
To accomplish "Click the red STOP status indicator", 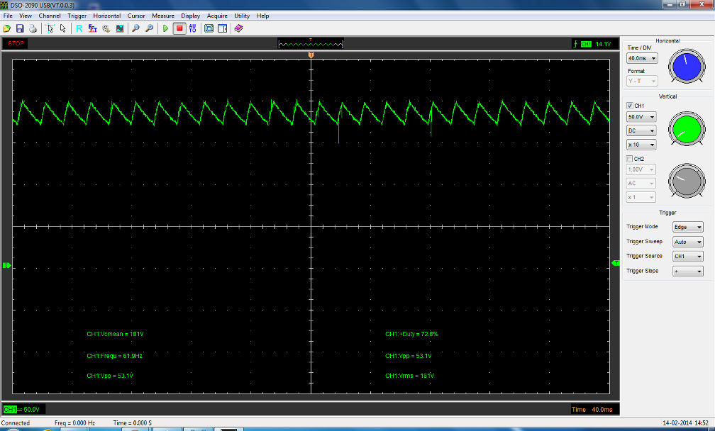I will coord(16,44).
